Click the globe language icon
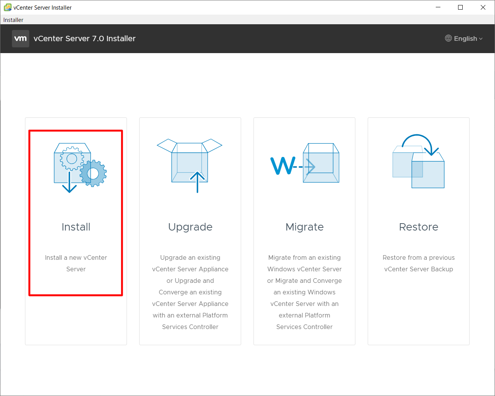Viewport: 495px width, 396px height. click(x=448, y=38)
